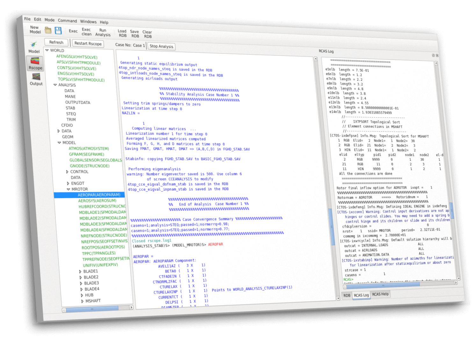The image size is (476, 339).
Task: Collapse the MODEL tree node
Action: coord(59,143)
